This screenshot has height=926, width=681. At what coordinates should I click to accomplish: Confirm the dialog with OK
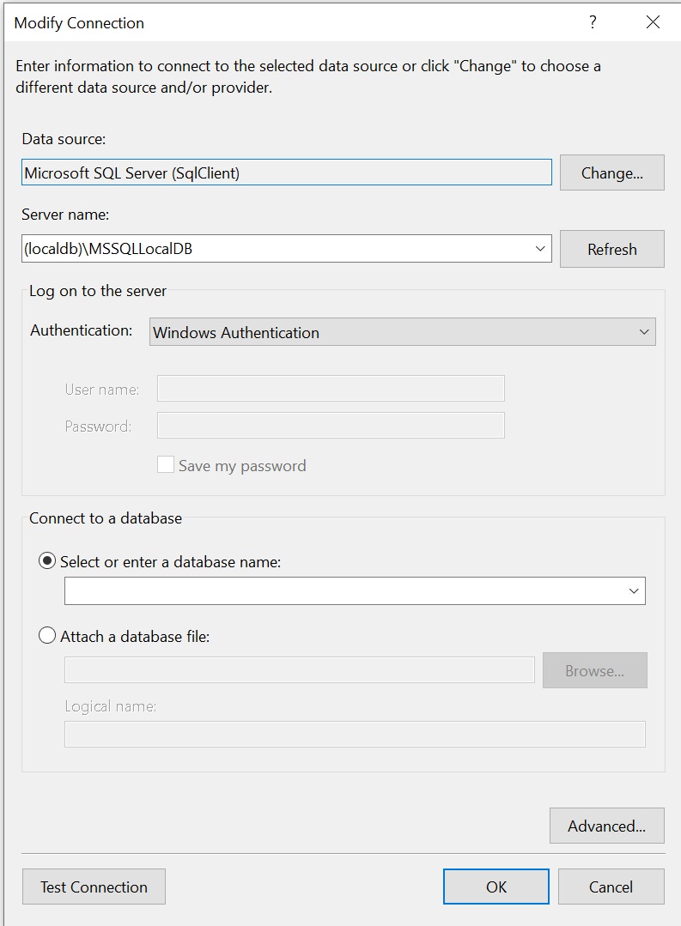coord(496,886)
